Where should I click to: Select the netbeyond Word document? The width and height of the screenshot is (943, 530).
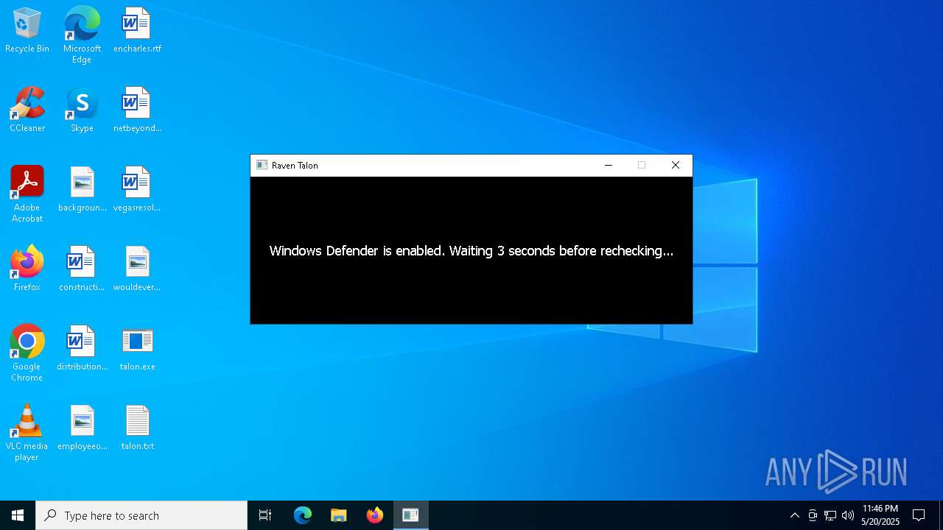coord(137,110)
